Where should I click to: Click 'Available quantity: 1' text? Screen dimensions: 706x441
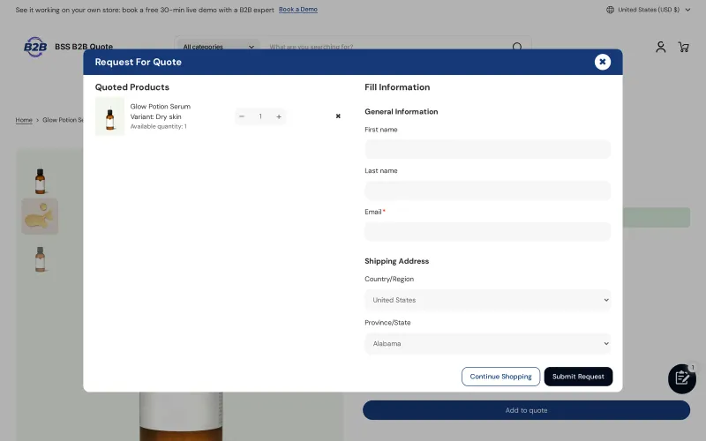[159, 126]
